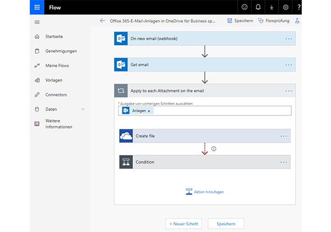Image resolution: width=331 pixels, height=232 pixels.
Task: Click Aktion hinzufügen link
Action: coord(205,192)
